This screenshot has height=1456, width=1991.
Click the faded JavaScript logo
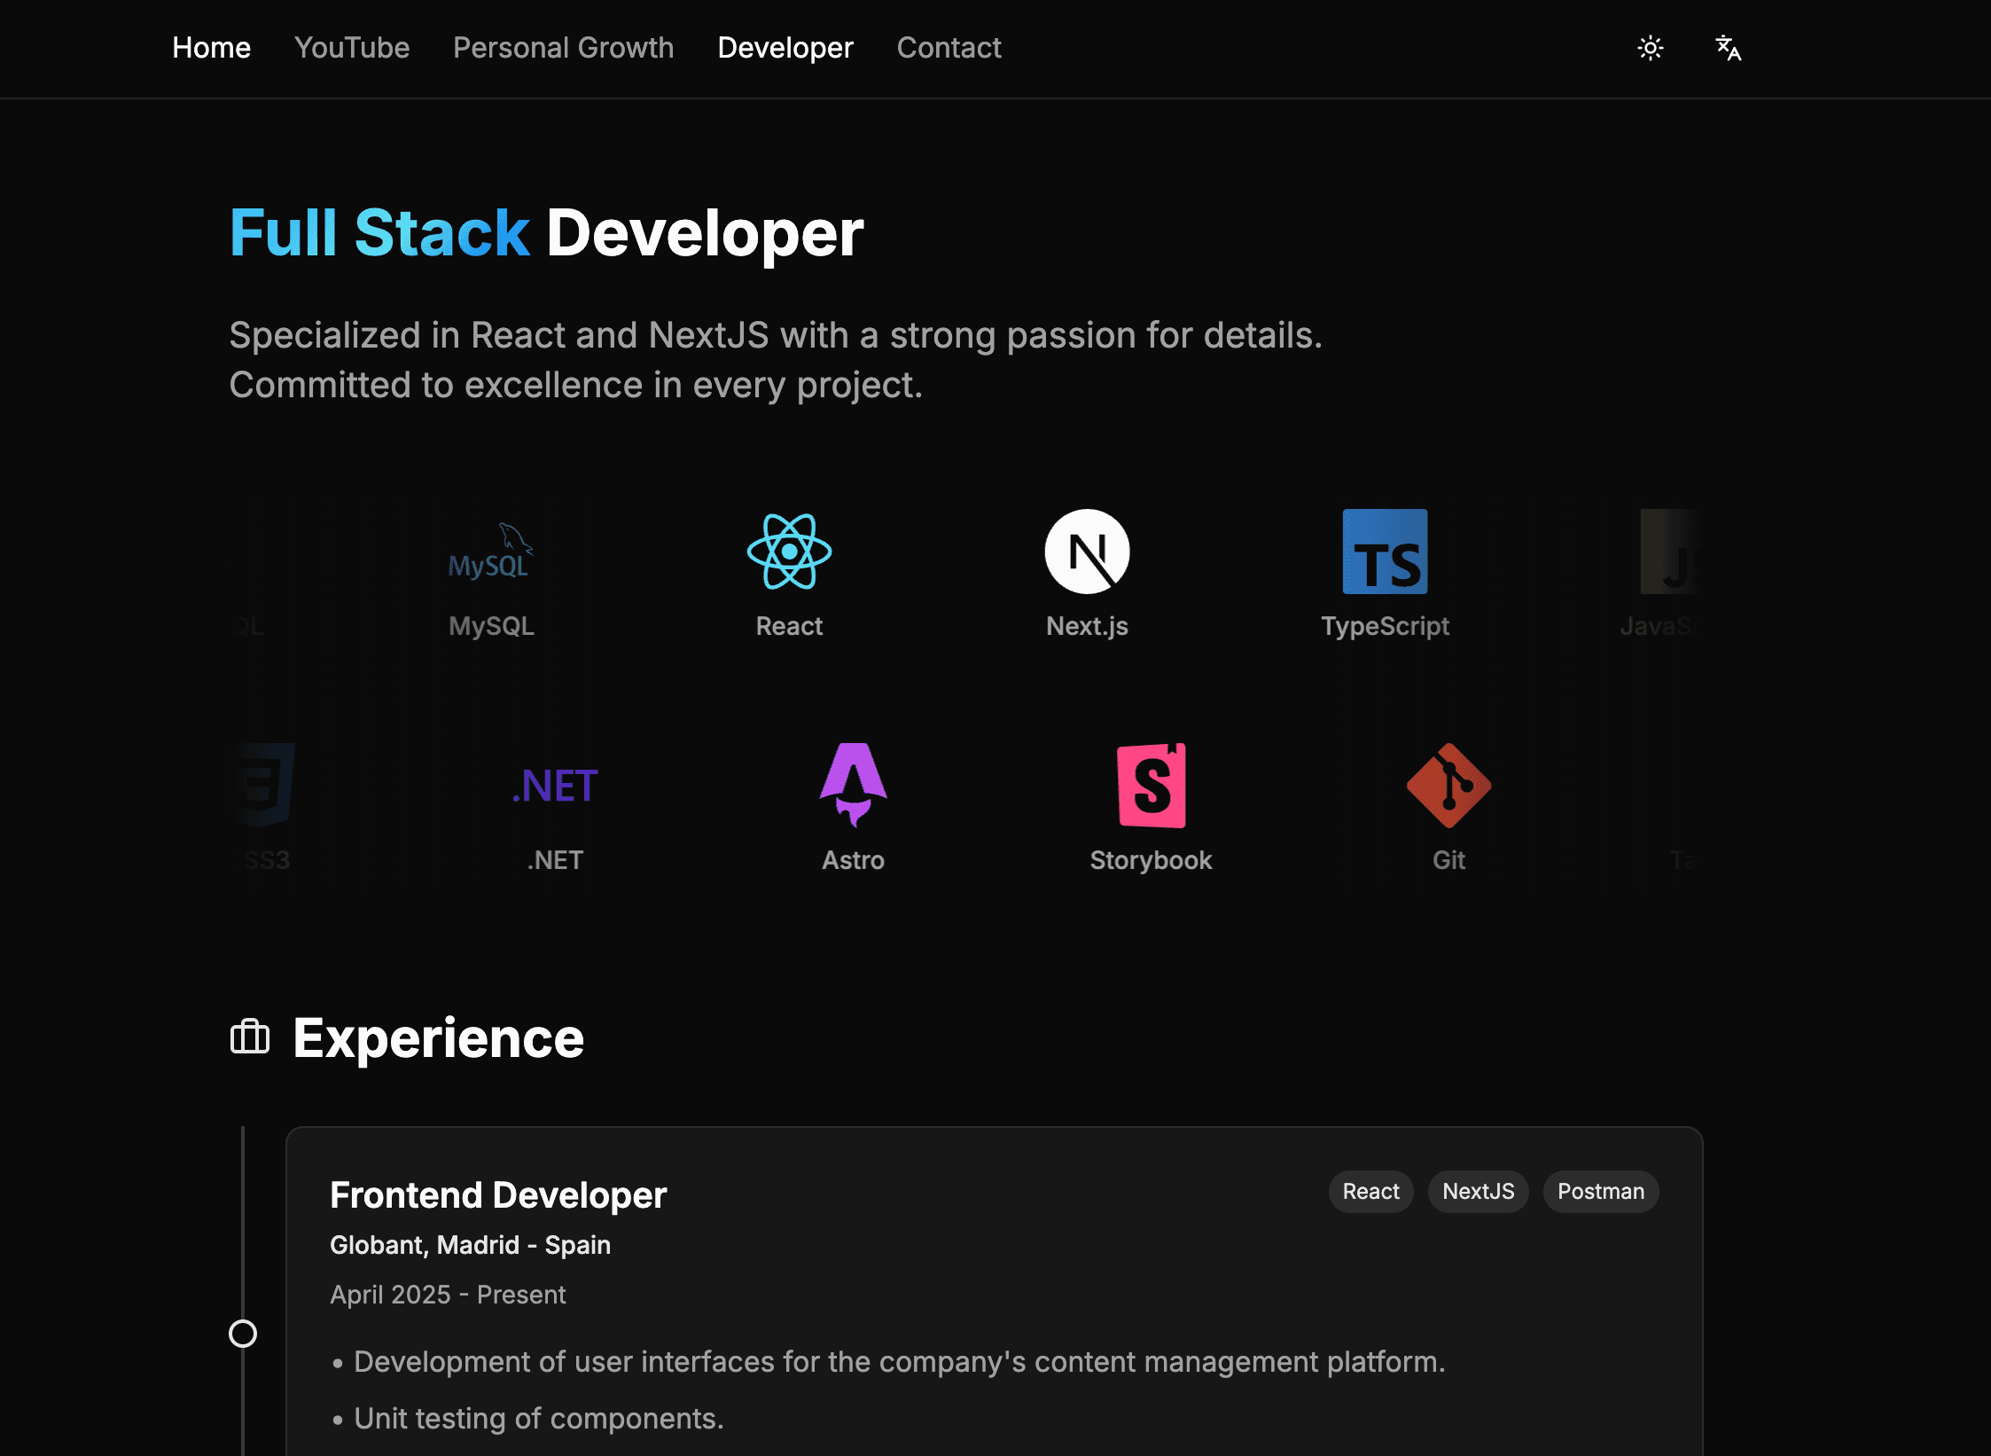point(1669,552)
